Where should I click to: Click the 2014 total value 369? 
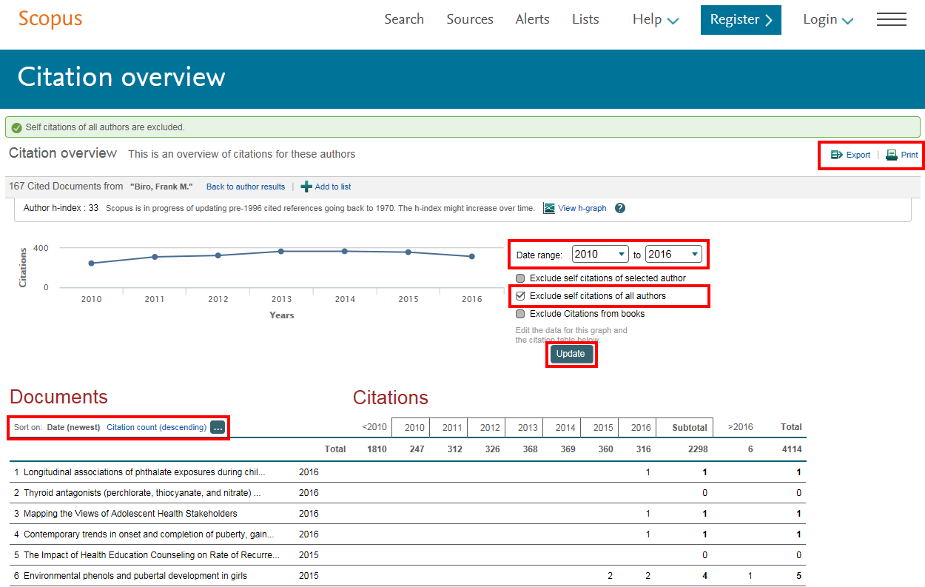coord(568,449)
